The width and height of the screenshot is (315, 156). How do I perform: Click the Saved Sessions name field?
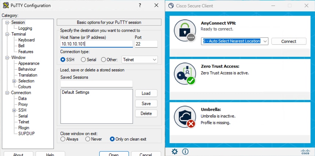pos(97,84)
